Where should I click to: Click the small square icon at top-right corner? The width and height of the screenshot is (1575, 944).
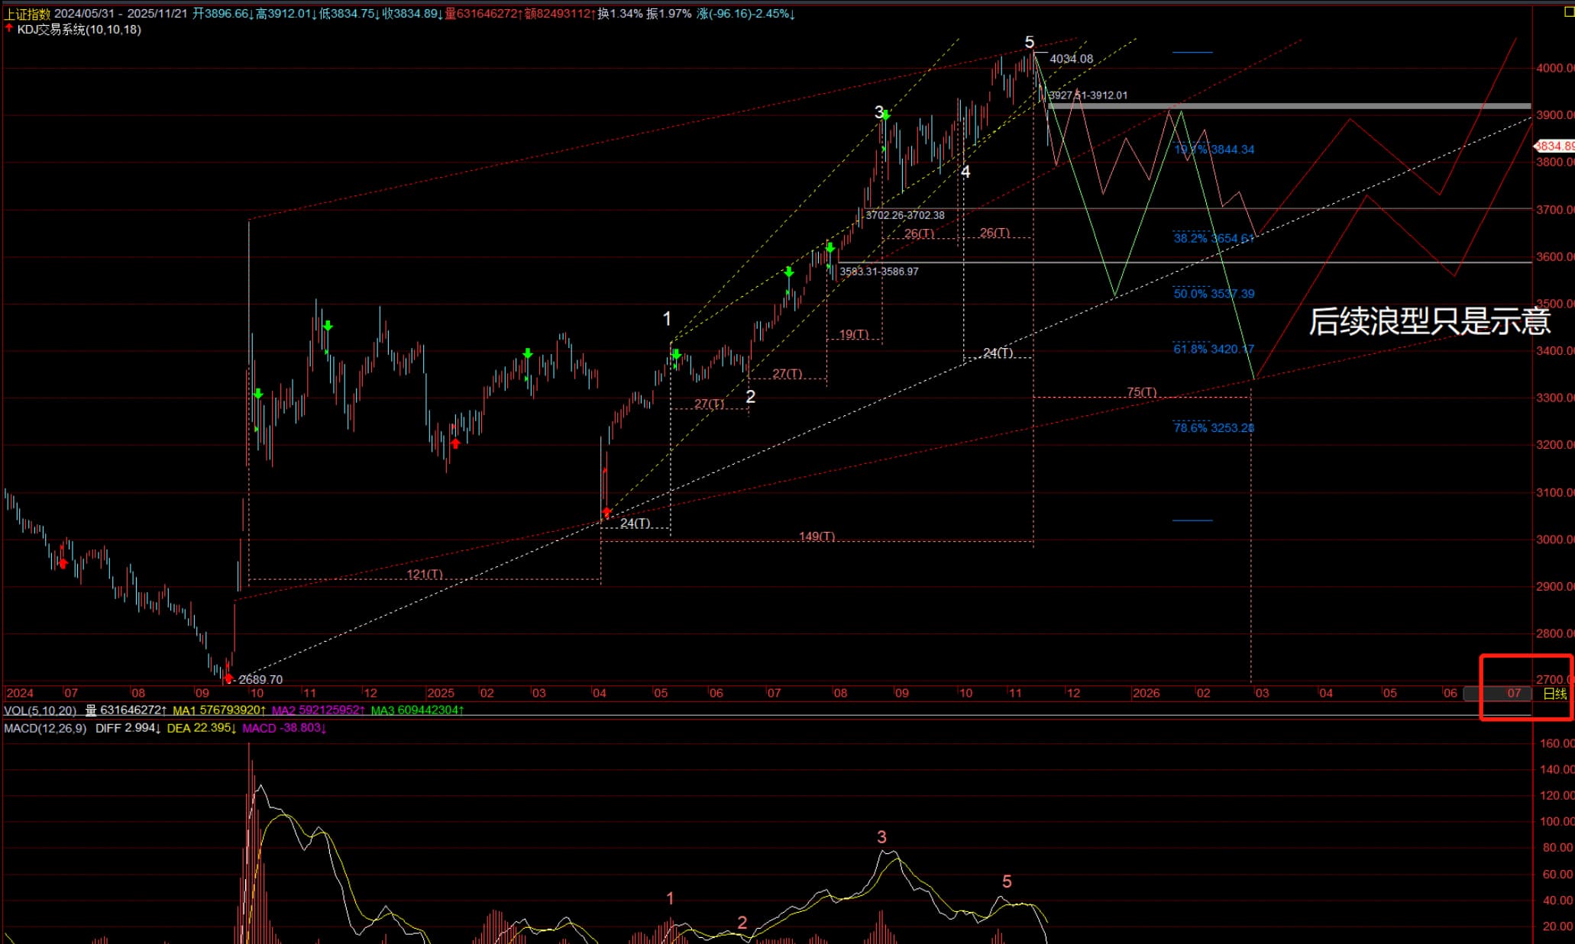pyautogui.click(x=1569, y=11)
